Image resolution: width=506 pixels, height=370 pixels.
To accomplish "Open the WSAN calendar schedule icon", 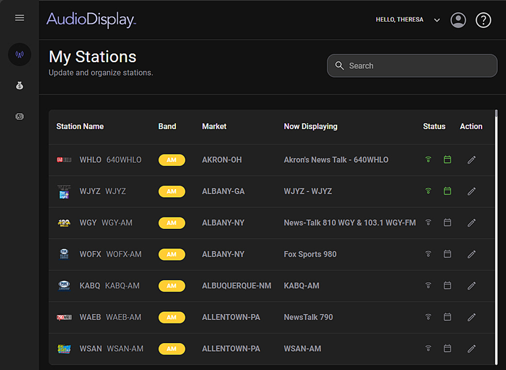I will pos(447,348).
